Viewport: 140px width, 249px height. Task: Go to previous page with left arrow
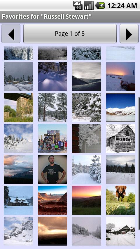click(x=11, y=34)
